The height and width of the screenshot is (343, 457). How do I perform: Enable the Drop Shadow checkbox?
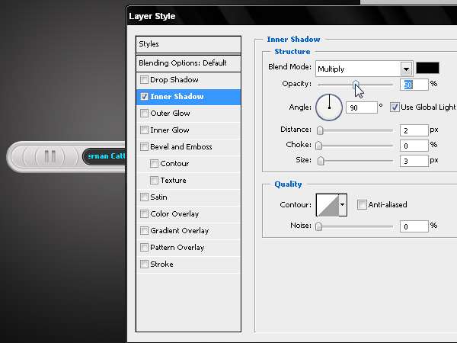(x=145, y=80)
